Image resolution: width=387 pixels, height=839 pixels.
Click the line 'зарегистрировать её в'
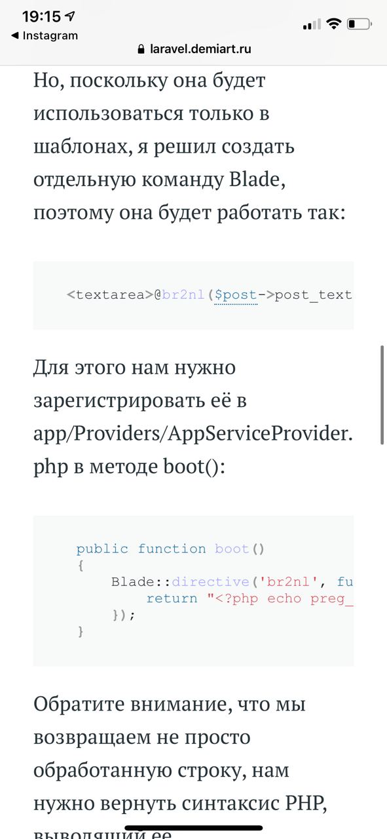click(x=139, y=400)
